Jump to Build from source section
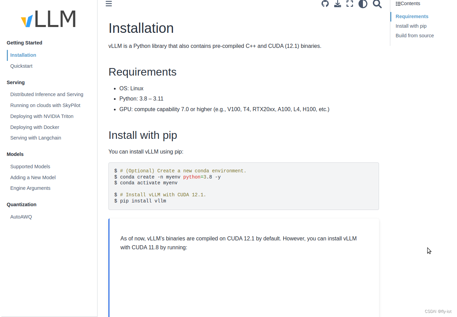This screenshot has width=457, height=317. pos(415,36)
